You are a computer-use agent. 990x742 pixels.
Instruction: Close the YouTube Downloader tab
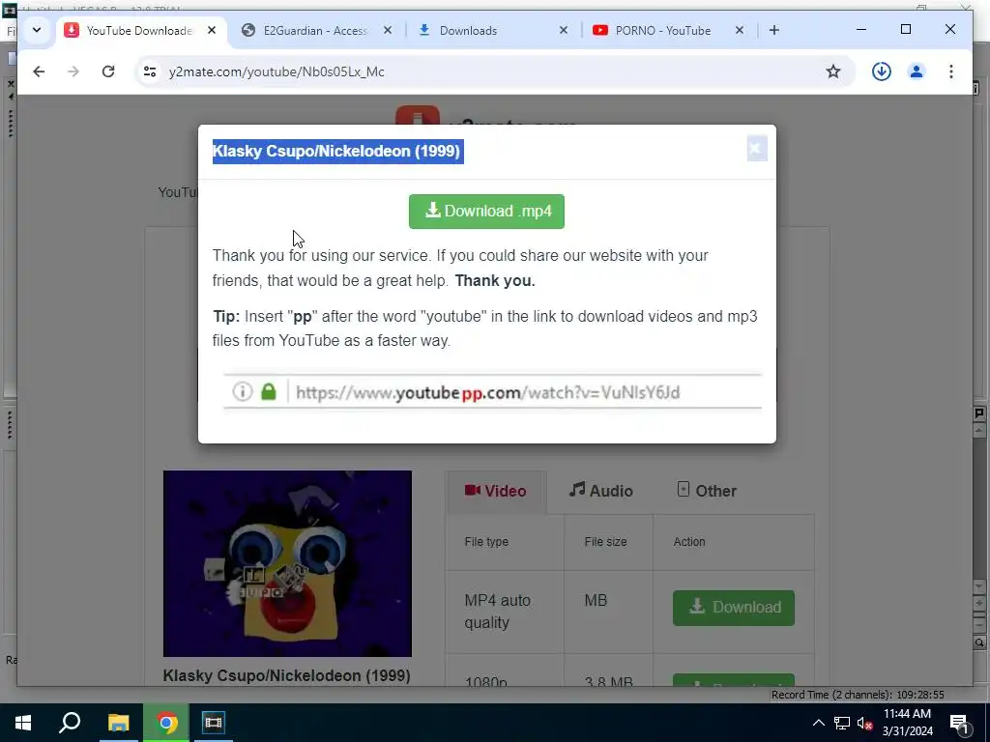pos(212,30)
